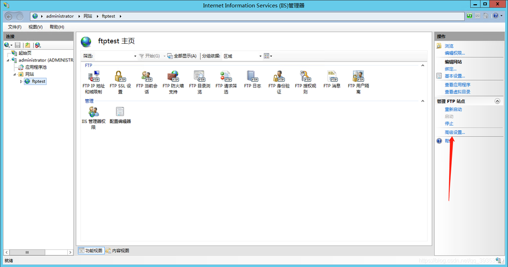Viewport: 508px width, 267px height.
Task: Click the view mode icon in filter bar
Action: click(267, 56)
